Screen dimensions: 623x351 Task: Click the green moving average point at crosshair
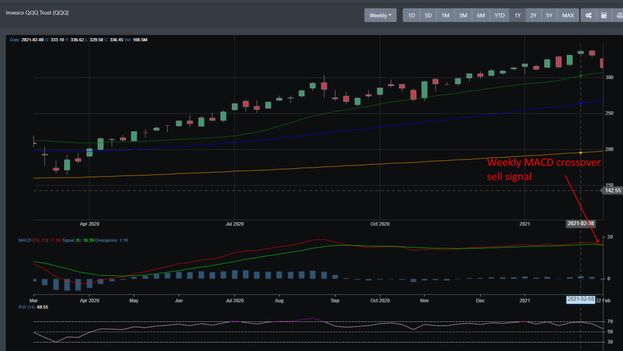[581, 76]
